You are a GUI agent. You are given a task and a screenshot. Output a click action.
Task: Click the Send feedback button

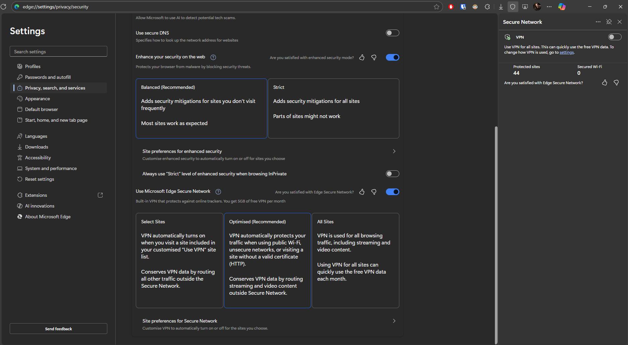(x=58, y=329)
